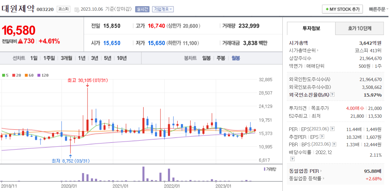Toggle the 120-day moving average legend

pos(43,75)
